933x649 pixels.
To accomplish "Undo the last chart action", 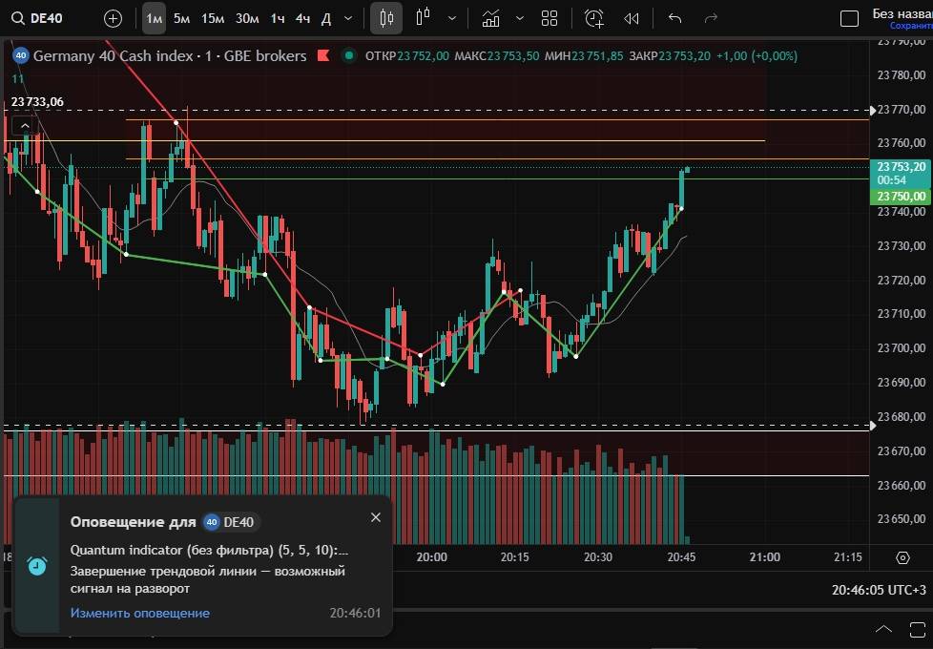I will coord(675,18).
